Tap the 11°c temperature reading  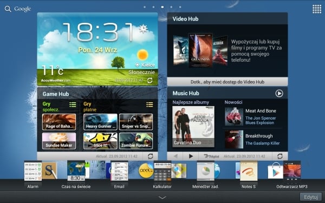[x=52, y=70]
